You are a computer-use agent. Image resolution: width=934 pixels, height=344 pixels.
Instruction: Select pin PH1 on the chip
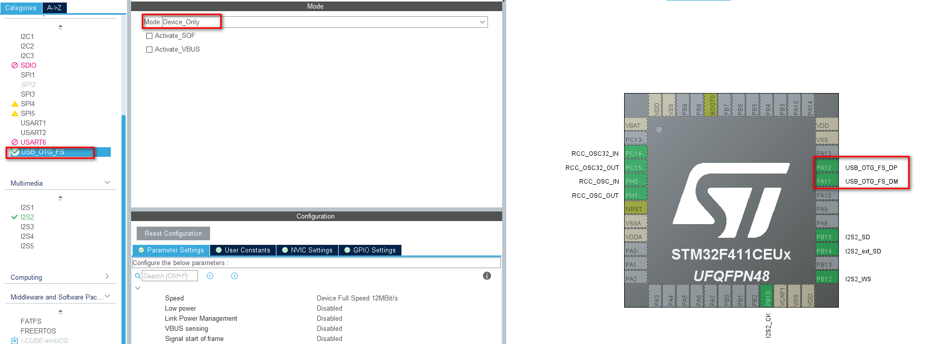pyautogui.click(x=636, y=195)
